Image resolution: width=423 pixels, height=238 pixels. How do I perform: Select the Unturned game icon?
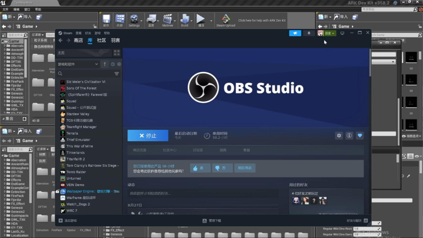(x=63, y=178)
